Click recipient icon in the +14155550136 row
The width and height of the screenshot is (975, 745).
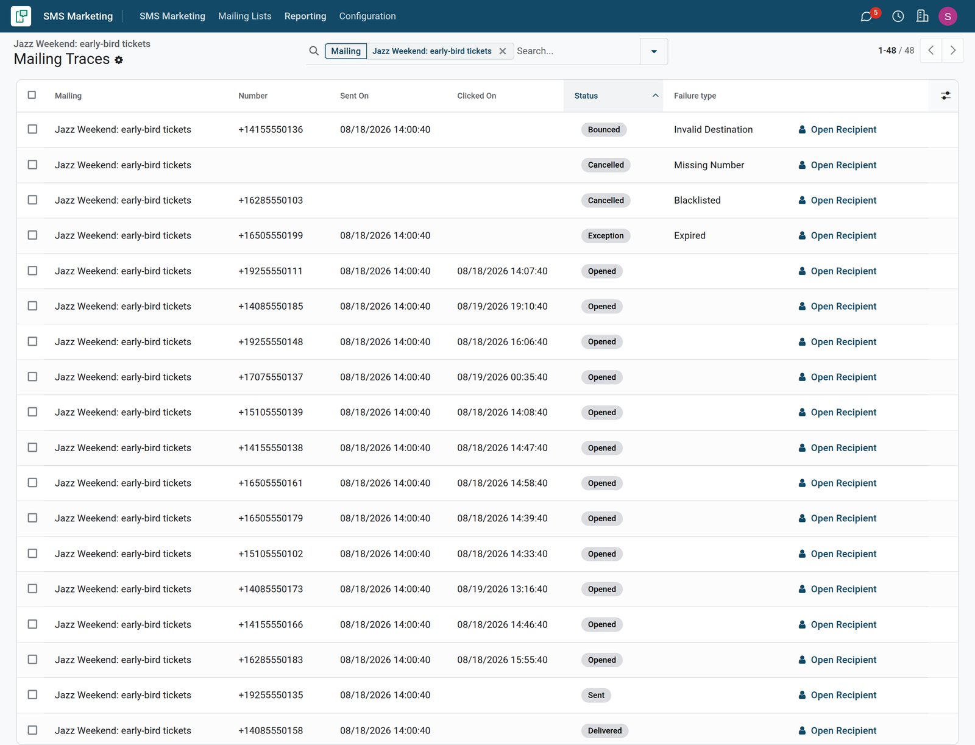point(802,129)
